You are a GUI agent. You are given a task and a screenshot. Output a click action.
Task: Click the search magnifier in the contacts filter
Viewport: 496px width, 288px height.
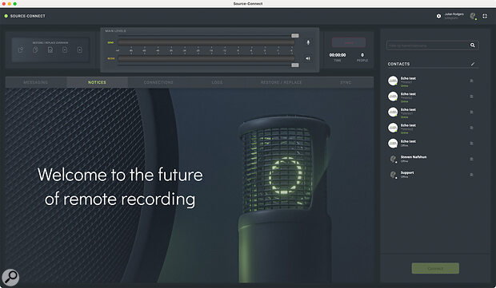tap(472, 45)
